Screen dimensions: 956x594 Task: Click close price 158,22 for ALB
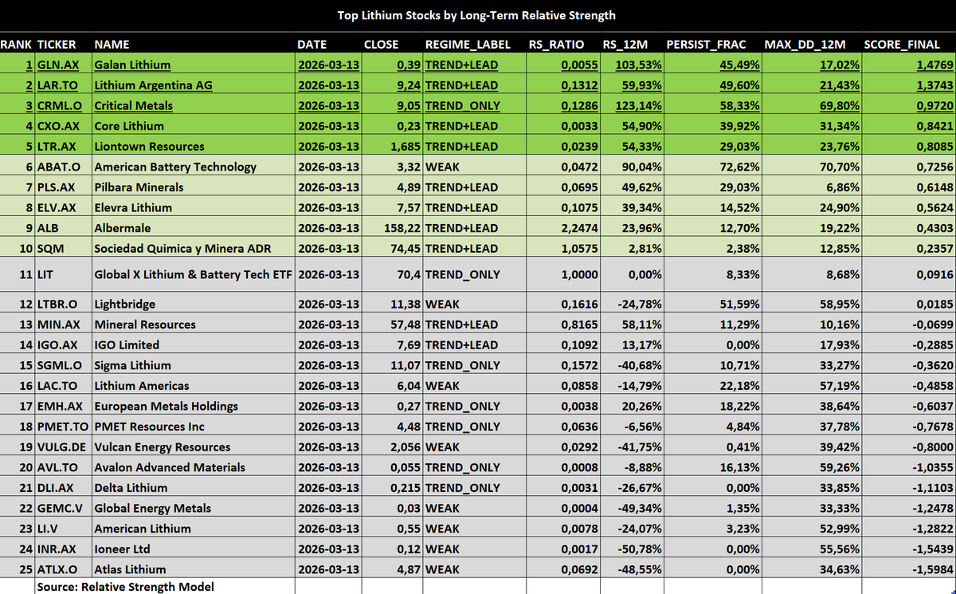tap(402, 228)
